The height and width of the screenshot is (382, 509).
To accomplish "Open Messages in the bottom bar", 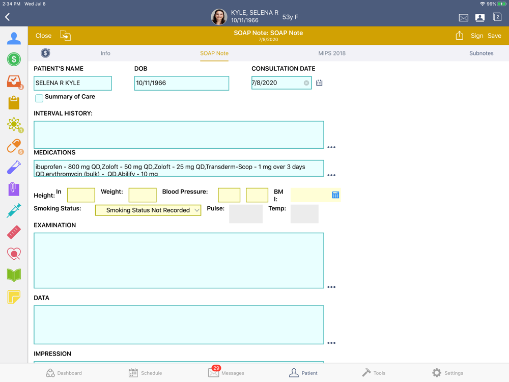I will click(x=226, y=373).
